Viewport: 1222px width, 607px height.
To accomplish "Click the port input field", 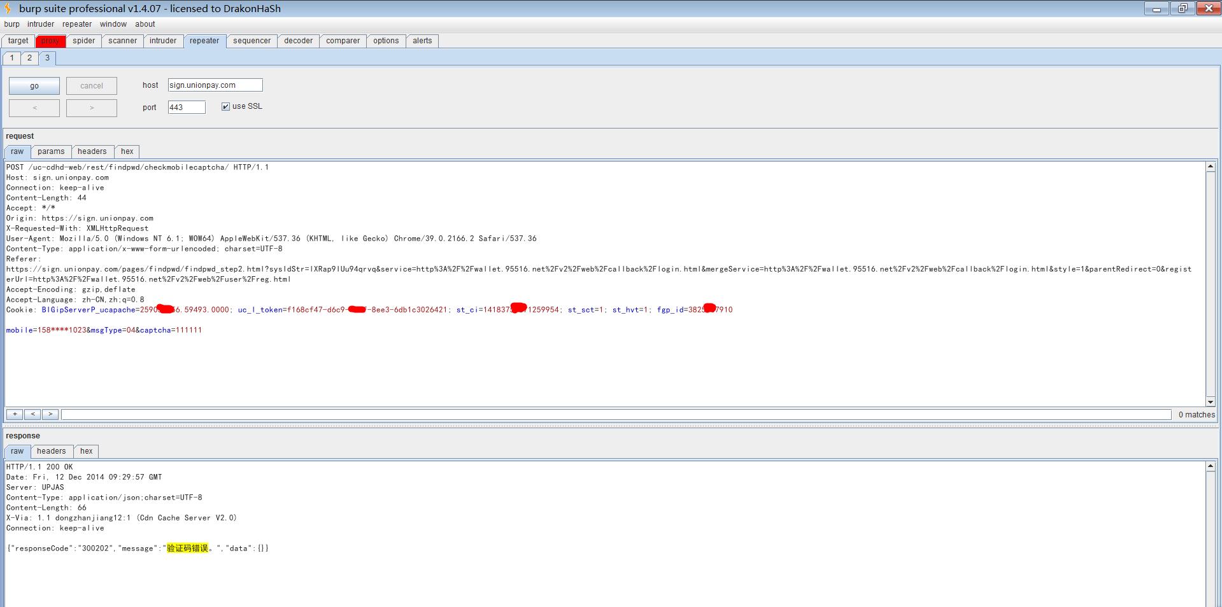I will [x=187, y=108].
